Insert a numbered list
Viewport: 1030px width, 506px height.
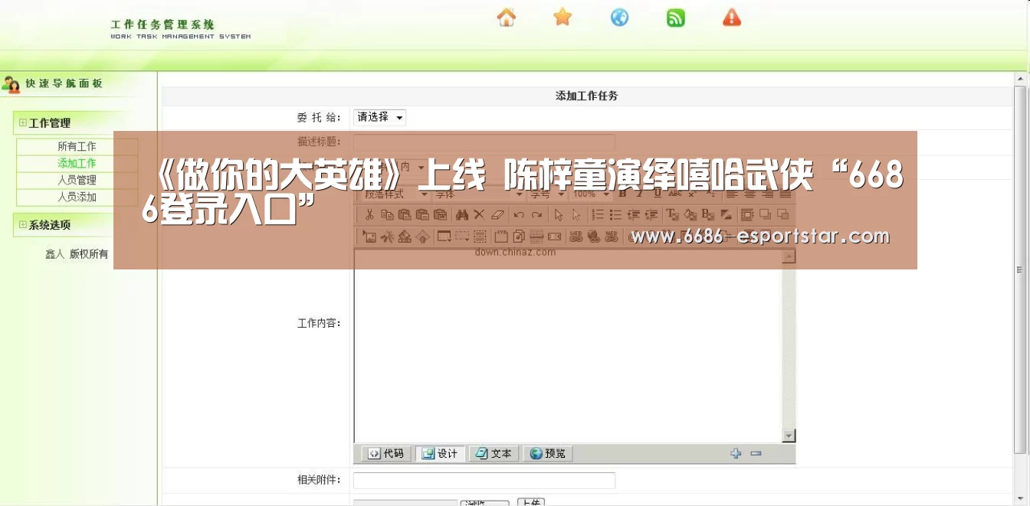coord(598,214)
